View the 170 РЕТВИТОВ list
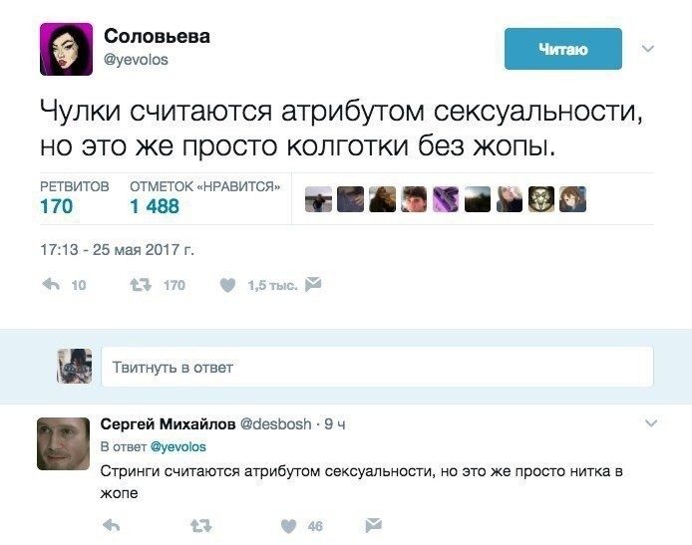 [x=57, y=206]
